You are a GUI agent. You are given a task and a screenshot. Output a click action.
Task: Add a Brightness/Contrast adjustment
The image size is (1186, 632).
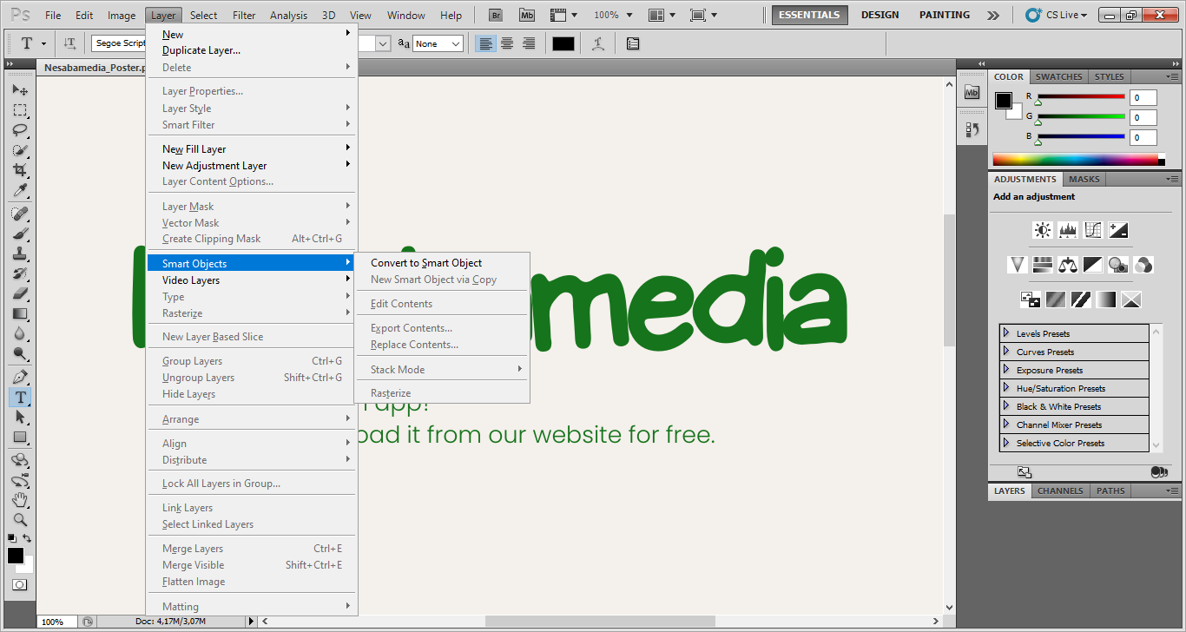point(1042,230)
